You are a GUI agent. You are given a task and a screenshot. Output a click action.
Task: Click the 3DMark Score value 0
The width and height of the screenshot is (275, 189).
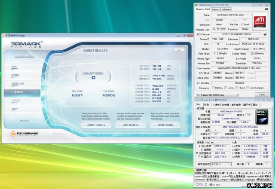click(x=93, y=78)
